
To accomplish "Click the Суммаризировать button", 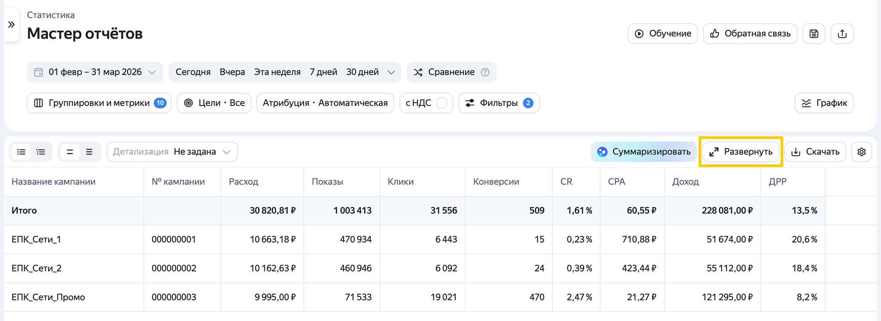I will (644, 152).
